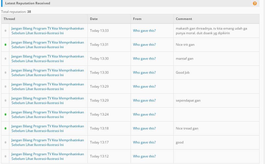Open the thread link in the 13:33 row
Screen dimensions: 265x164
coord(47,31)
